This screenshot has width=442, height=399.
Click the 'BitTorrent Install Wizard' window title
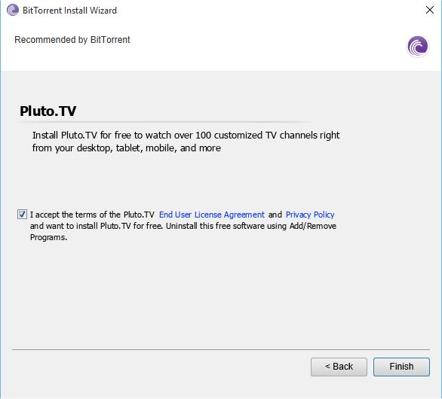pos(69,11)
